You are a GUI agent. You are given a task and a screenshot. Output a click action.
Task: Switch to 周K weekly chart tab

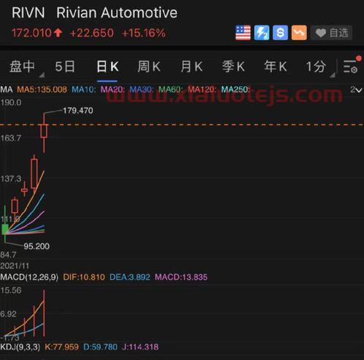coord(149,66)
